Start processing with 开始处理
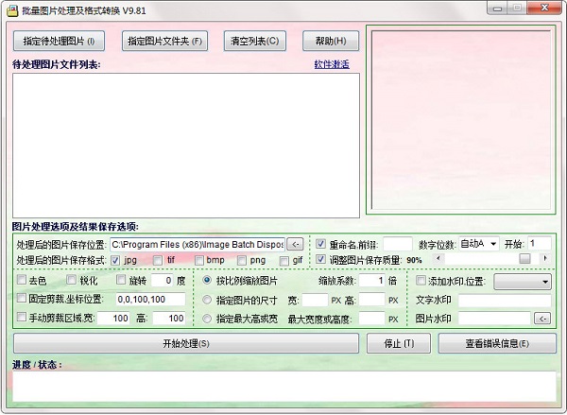Image resolution: width=567 pixels, height=415 pixels. point(186,343)
